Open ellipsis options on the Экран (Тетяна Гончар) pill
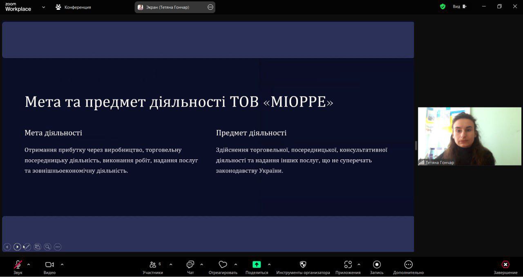This screenshot has width=523, height=277. coord(210,7)
